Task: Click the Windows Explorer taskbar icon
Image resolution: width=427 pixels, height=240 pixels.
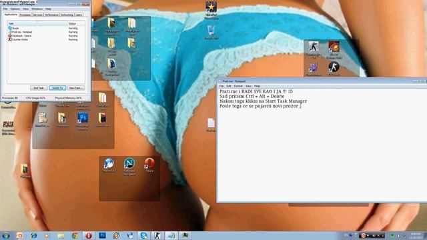Action: click(x=61, y=235)
